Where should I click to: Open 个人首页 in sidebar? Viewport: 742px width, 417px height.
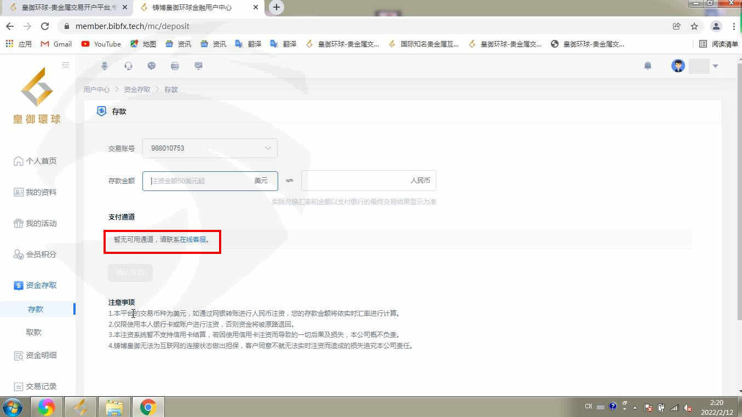pos(35,161)
